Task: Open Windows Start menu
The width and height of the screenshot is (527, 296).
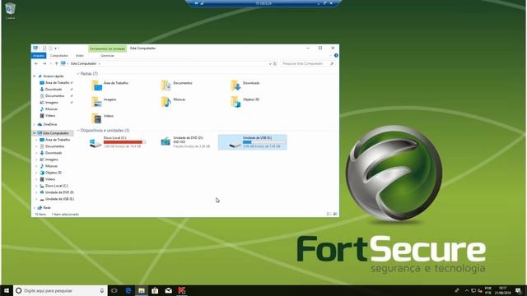Action: tap(7, 290)
